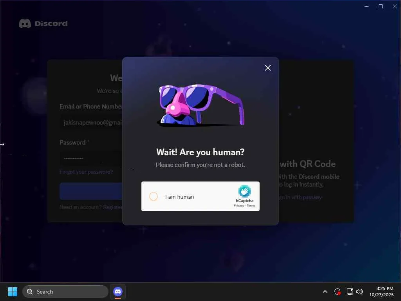The width and height of the screenshot is (401, 301).
Task: Click the "I am human" label text
Action: (x=179, y=197)
